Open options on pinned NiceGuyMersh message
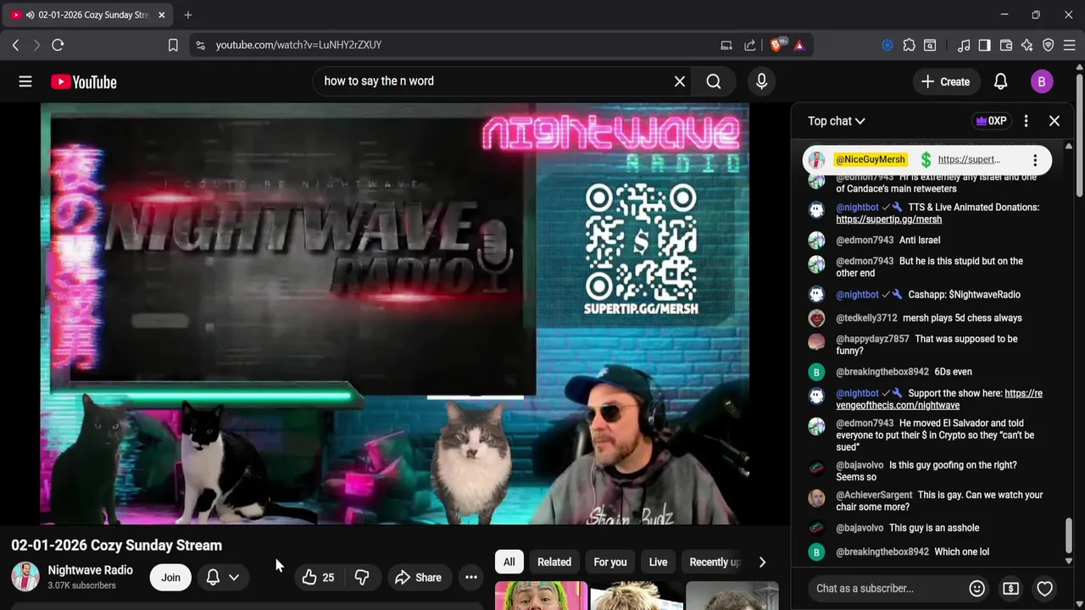Image resolution: width=1085 pixels, height=610 pixels. pyautogui.click(x=1035, y=159)
